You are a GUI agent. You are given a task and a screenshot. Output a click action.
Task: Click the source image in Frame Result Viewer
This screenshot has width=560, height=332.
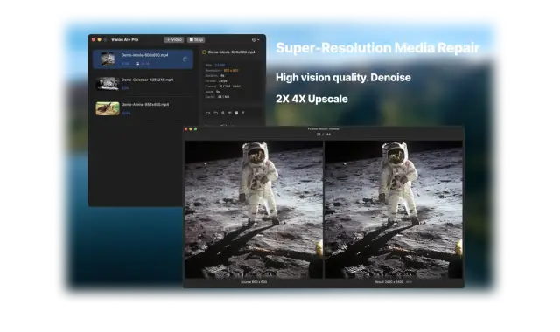[254, 210]
